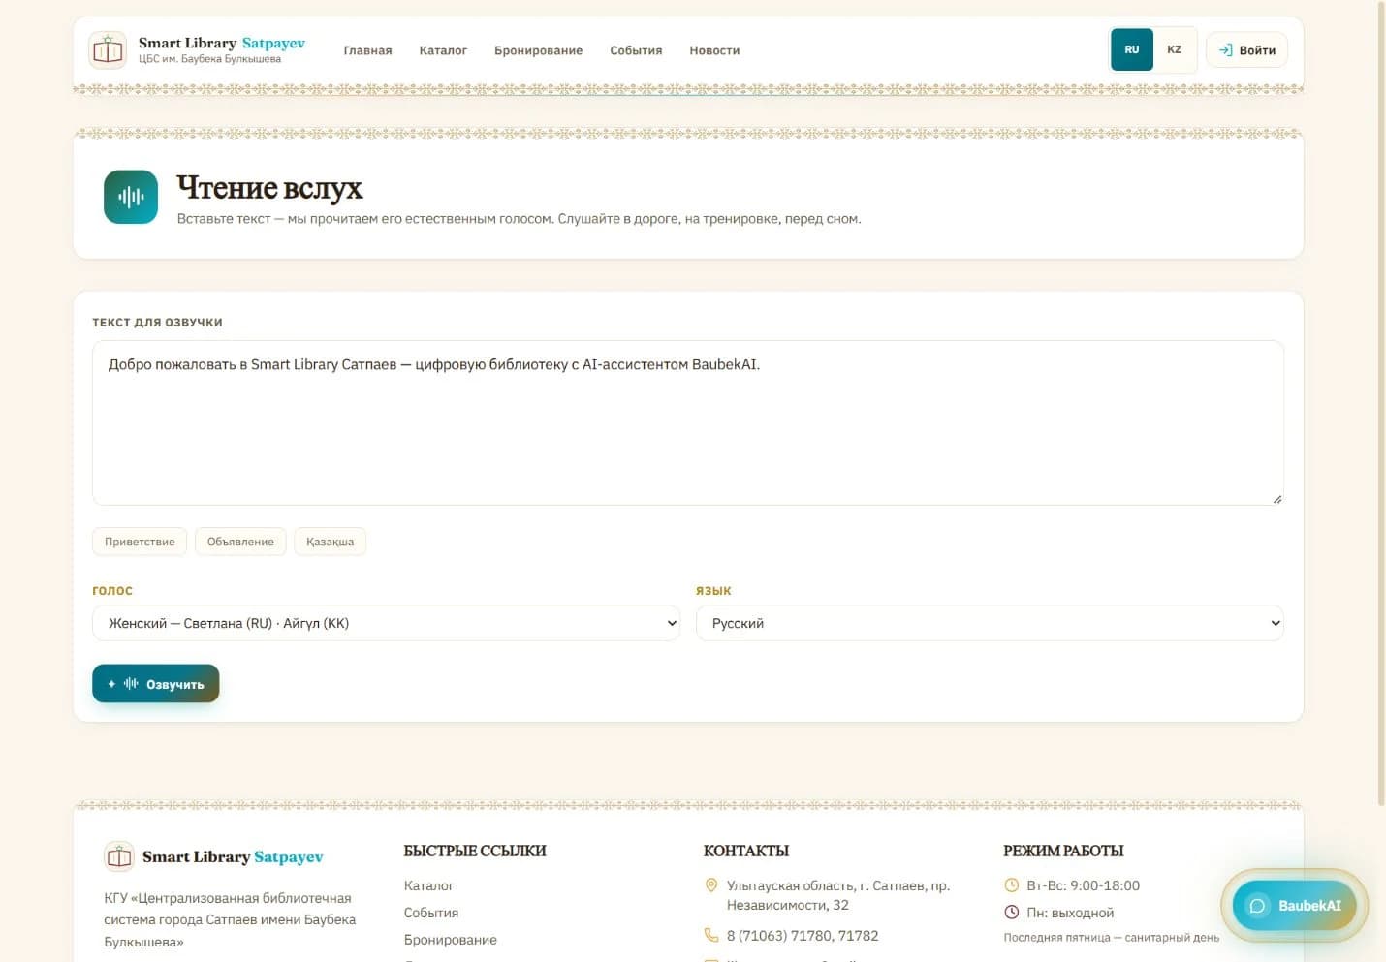
Task: Click the textarea resize handle corner
Action: pos(1277,499)
